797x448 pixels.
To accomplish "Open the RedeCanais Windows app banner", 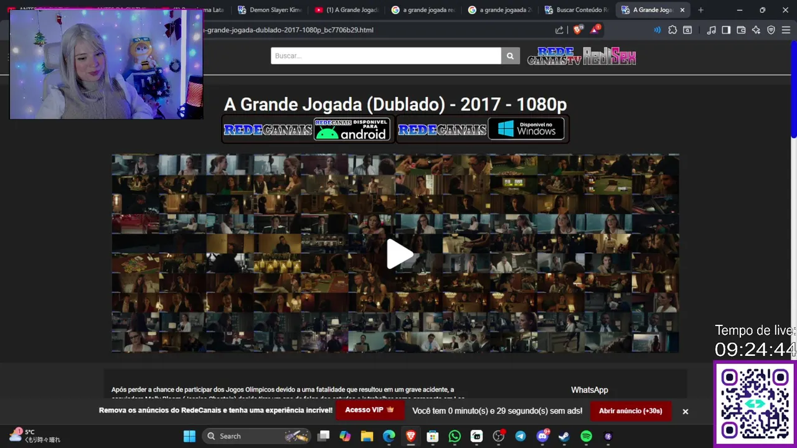I will click(482, 129).
